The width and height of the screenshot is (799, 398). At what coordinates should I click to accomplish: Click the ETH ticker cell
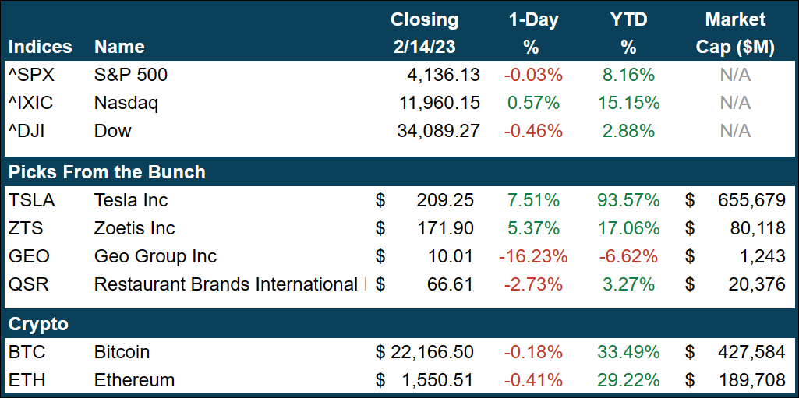tap(26, 380)
